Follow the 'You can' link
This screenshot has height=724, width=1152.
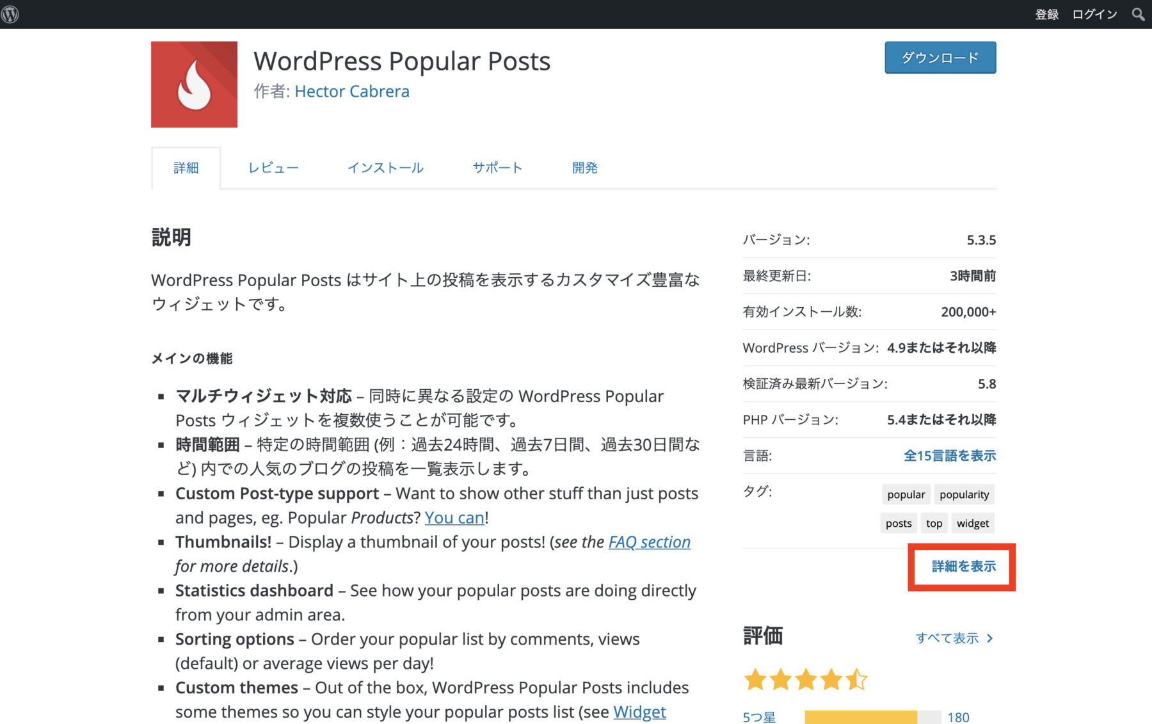(454, 517)
